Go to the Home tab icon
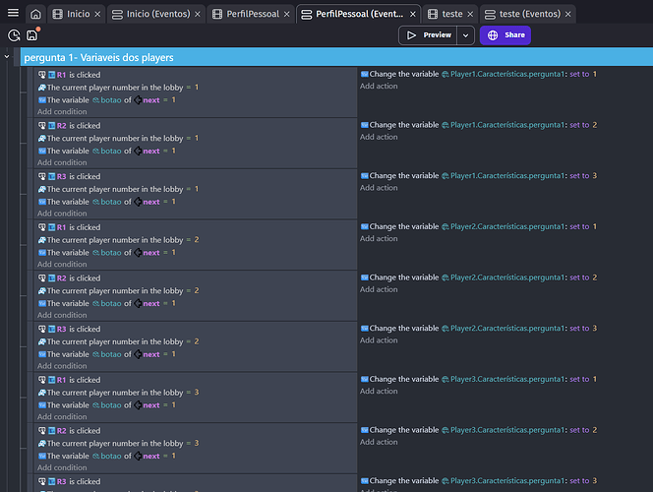 pyautogui.click(x=35, y=15)
